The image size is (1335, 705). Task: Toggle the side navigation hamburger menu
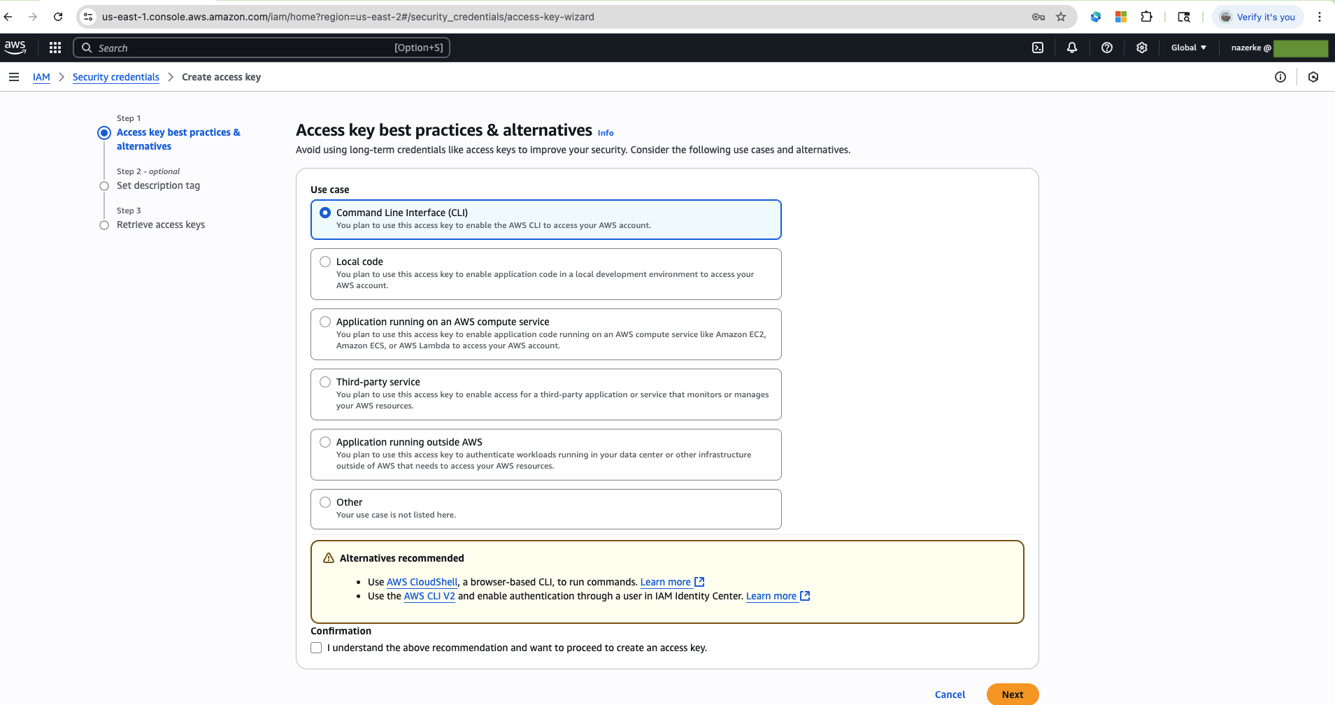coord(14,77)
